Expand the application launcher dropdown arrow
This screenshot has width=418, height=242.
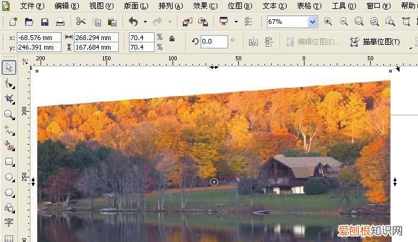236,22
